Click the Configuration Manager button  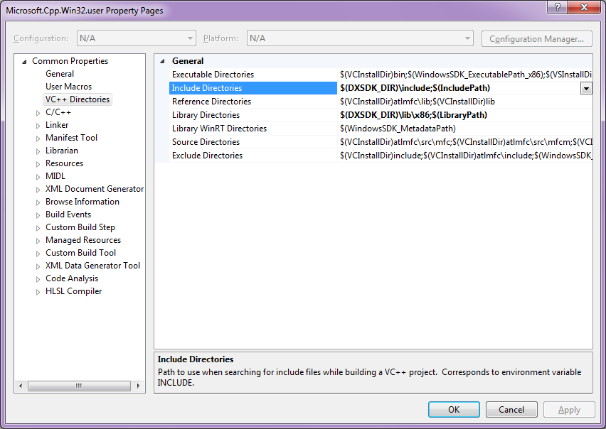tap(536, 38)
